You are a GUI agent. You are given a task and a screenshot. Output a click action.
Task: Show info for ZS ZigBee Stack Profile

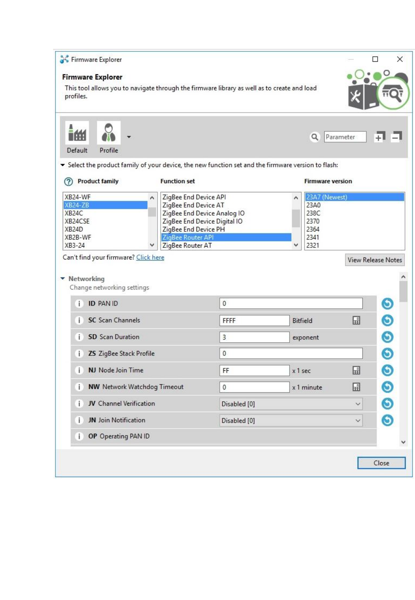point(79,353)
